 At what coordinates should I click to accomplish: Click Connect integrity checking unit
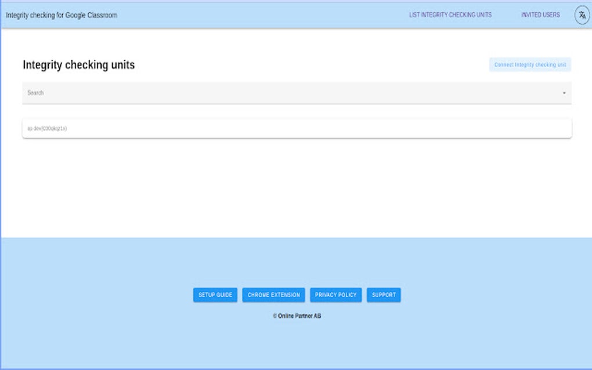pos(531,64)
